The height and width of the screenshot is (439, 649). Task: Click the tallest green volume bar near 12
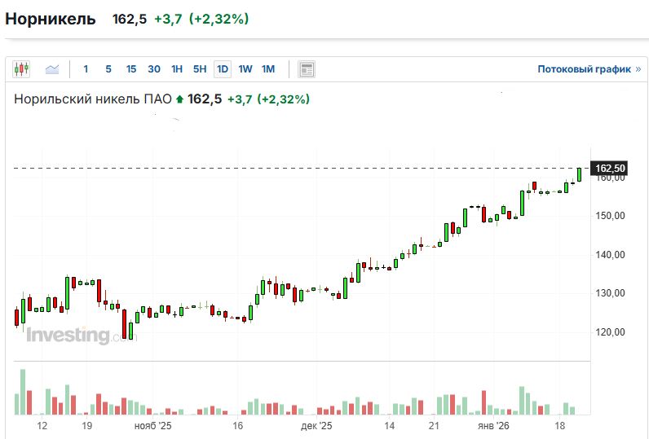[x=23, y=392]
